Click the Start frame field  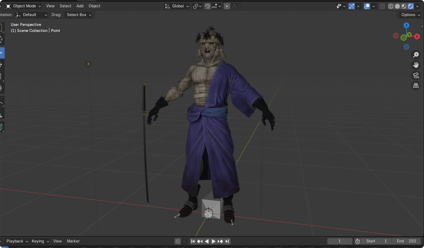[x=377, y=241]
